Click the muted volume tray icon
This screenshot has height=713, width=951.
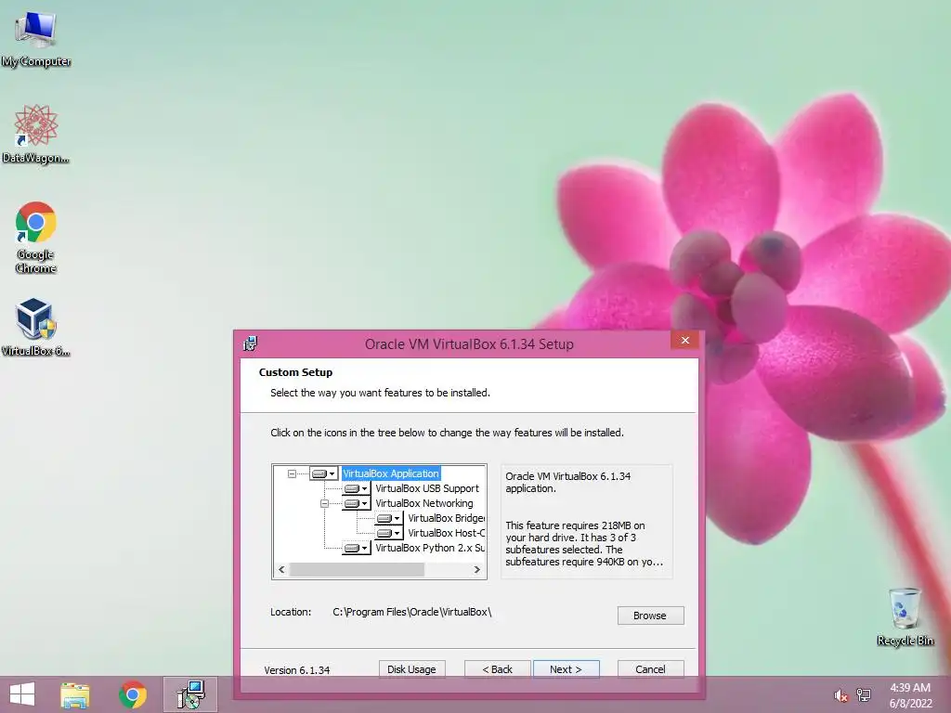[x=840, y=695]
